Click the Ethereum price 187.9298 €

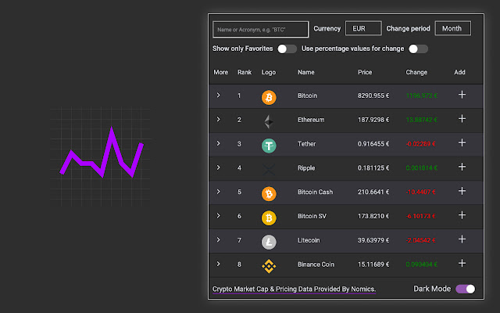click(373, 120)
